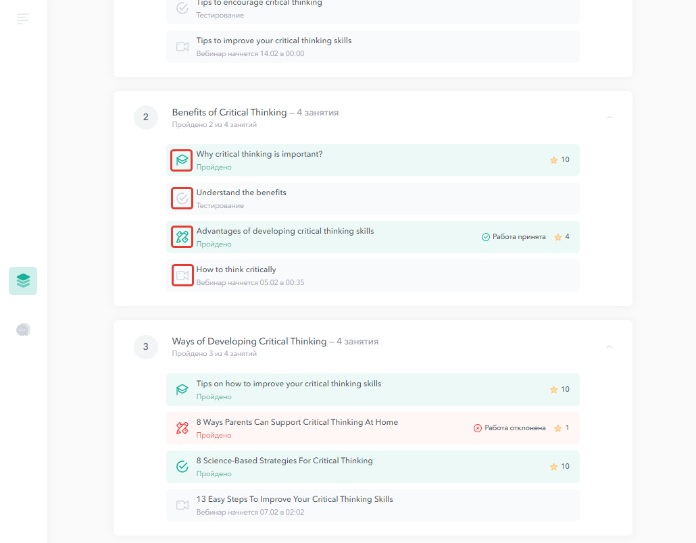Open the chat messages icon in sidebar

pyautogui.click(x=23, y=330)
